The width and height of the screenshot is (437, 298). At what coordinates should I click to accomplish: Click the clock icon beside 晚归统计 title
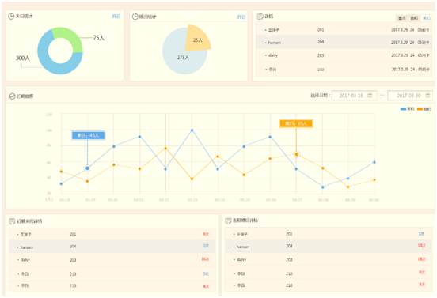pos(135,17)
